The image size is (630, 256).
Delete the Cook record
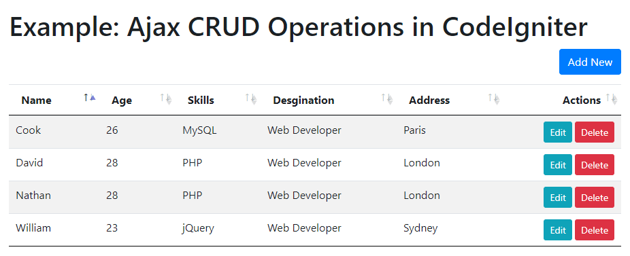pyautogui.click(x=594, y=132)
